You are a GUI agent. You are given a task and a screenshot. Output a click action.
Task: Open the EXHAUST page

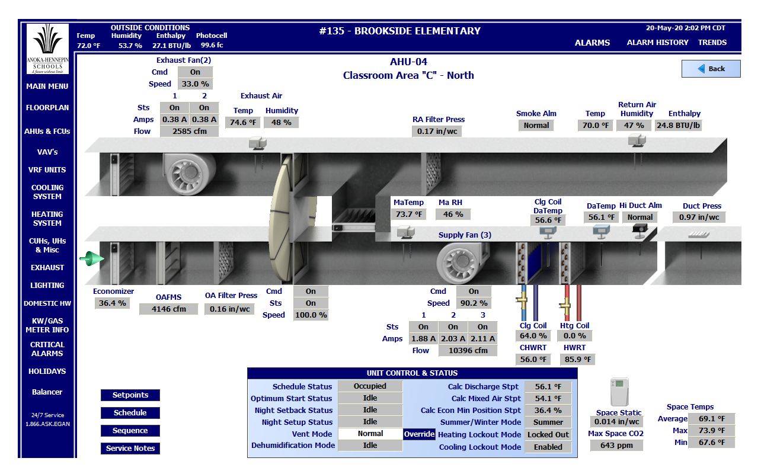click(x=47, y=268)
